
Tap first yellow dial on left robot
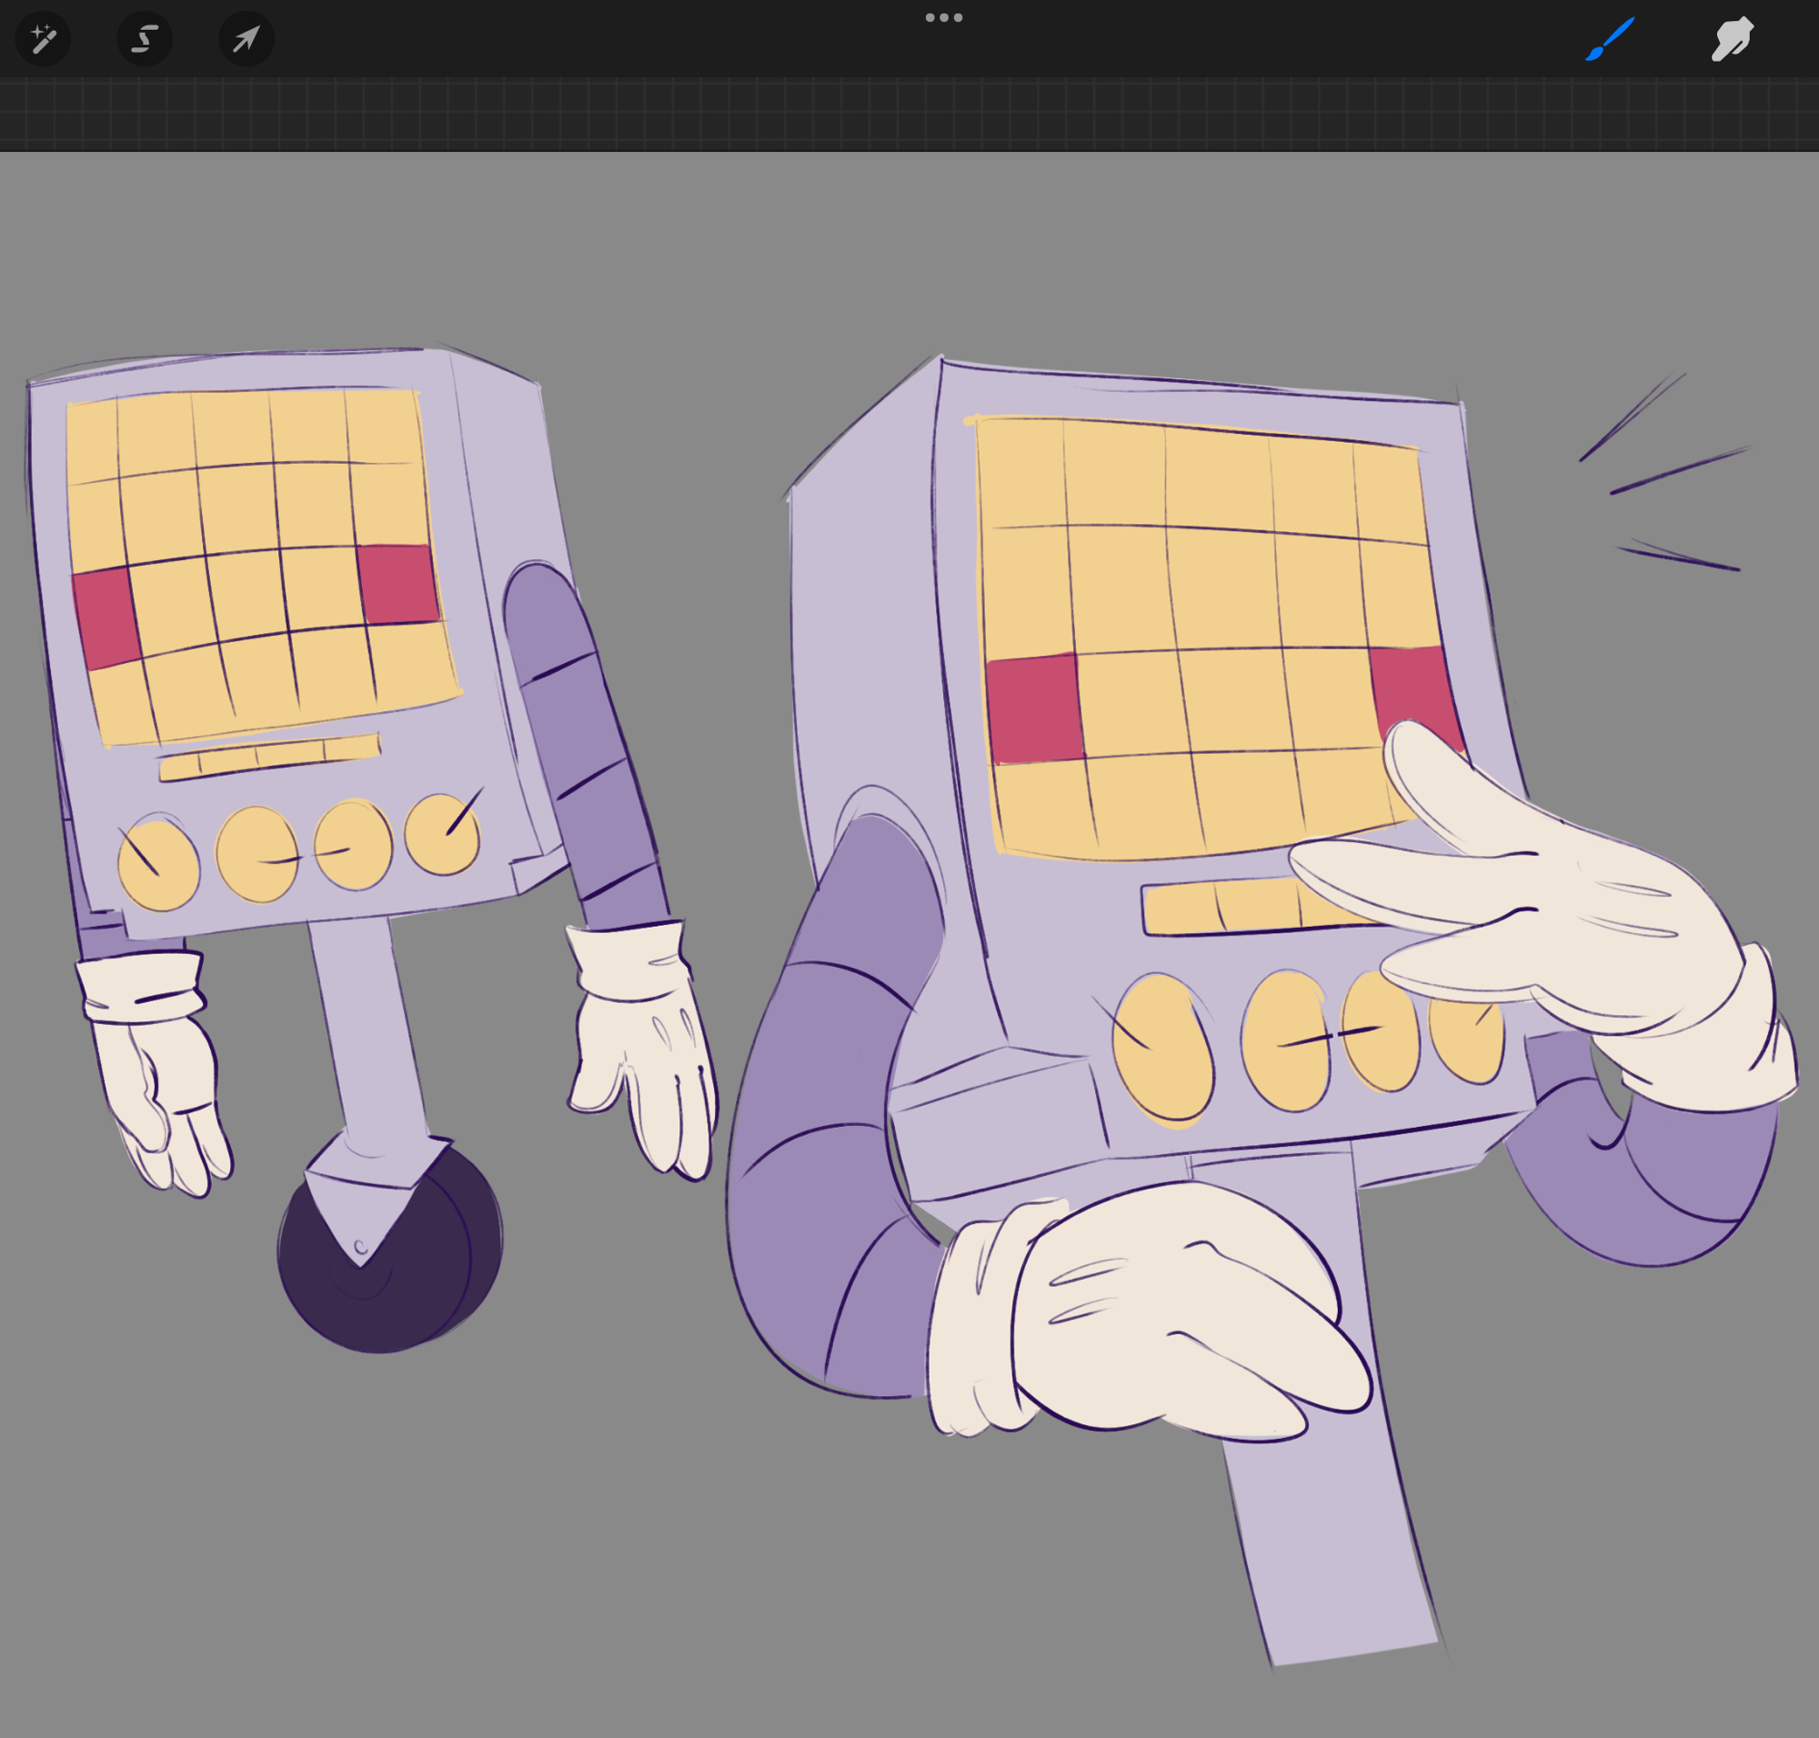pos(158,866)
